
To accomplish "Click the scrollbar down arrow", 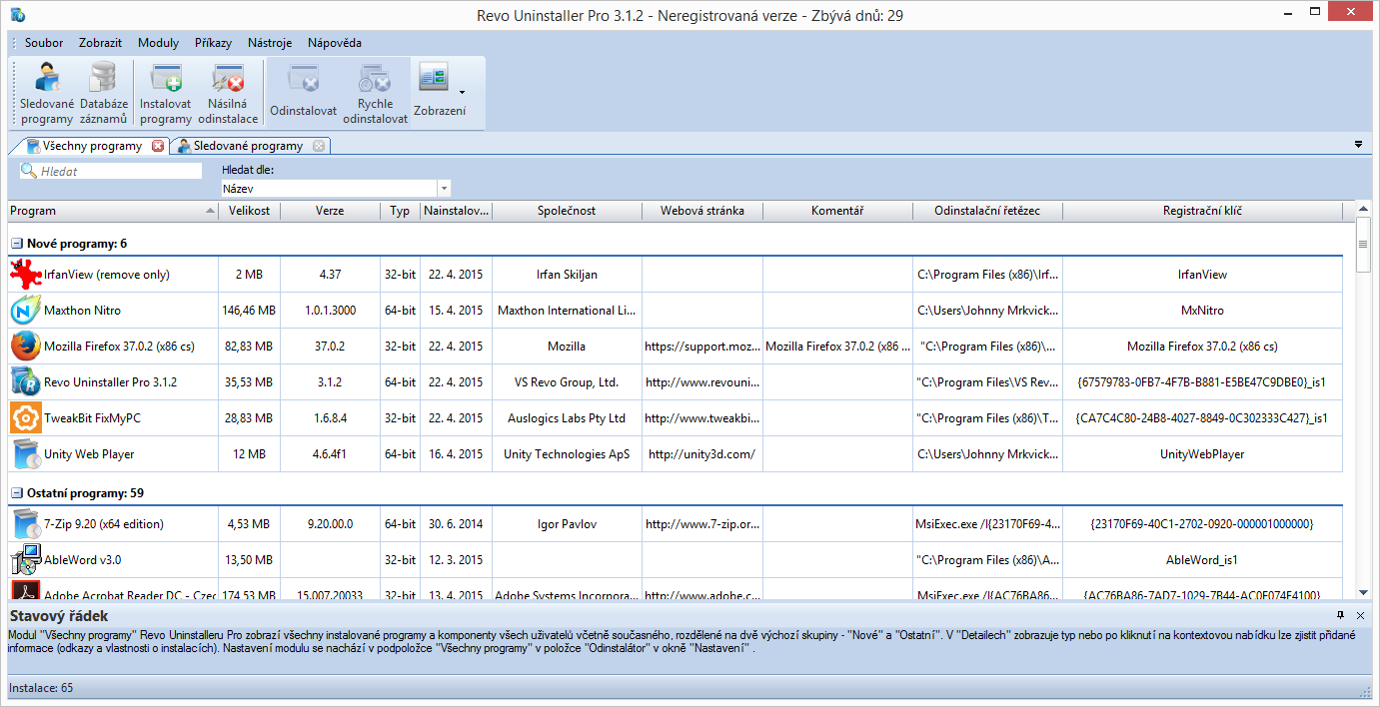I will click(1362, 591).
